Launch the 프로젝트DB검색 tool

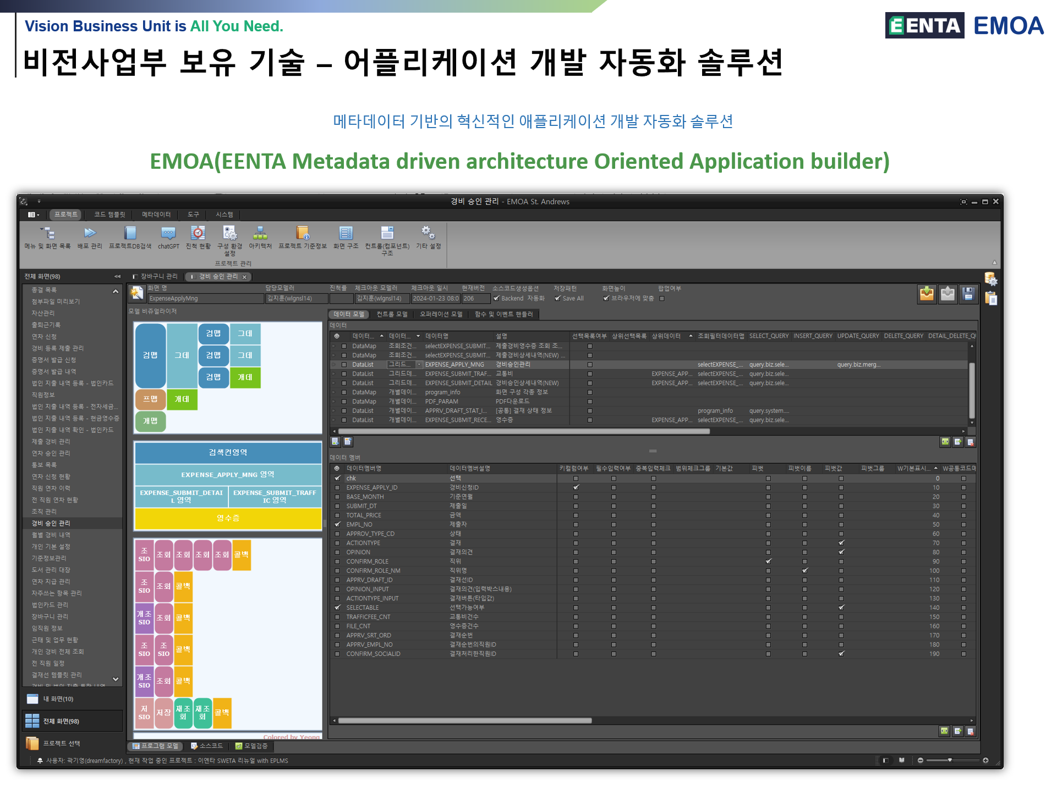click(x=130, y=238)
